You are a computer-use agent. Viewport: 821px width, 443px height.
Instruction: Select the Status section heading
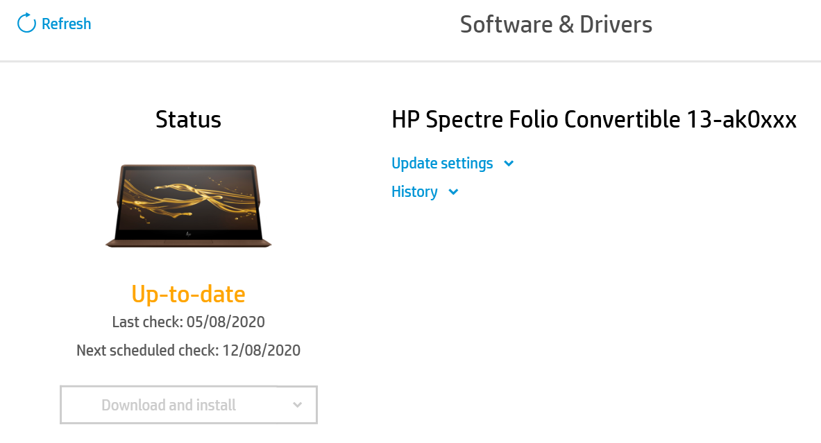tap(188, 119)
